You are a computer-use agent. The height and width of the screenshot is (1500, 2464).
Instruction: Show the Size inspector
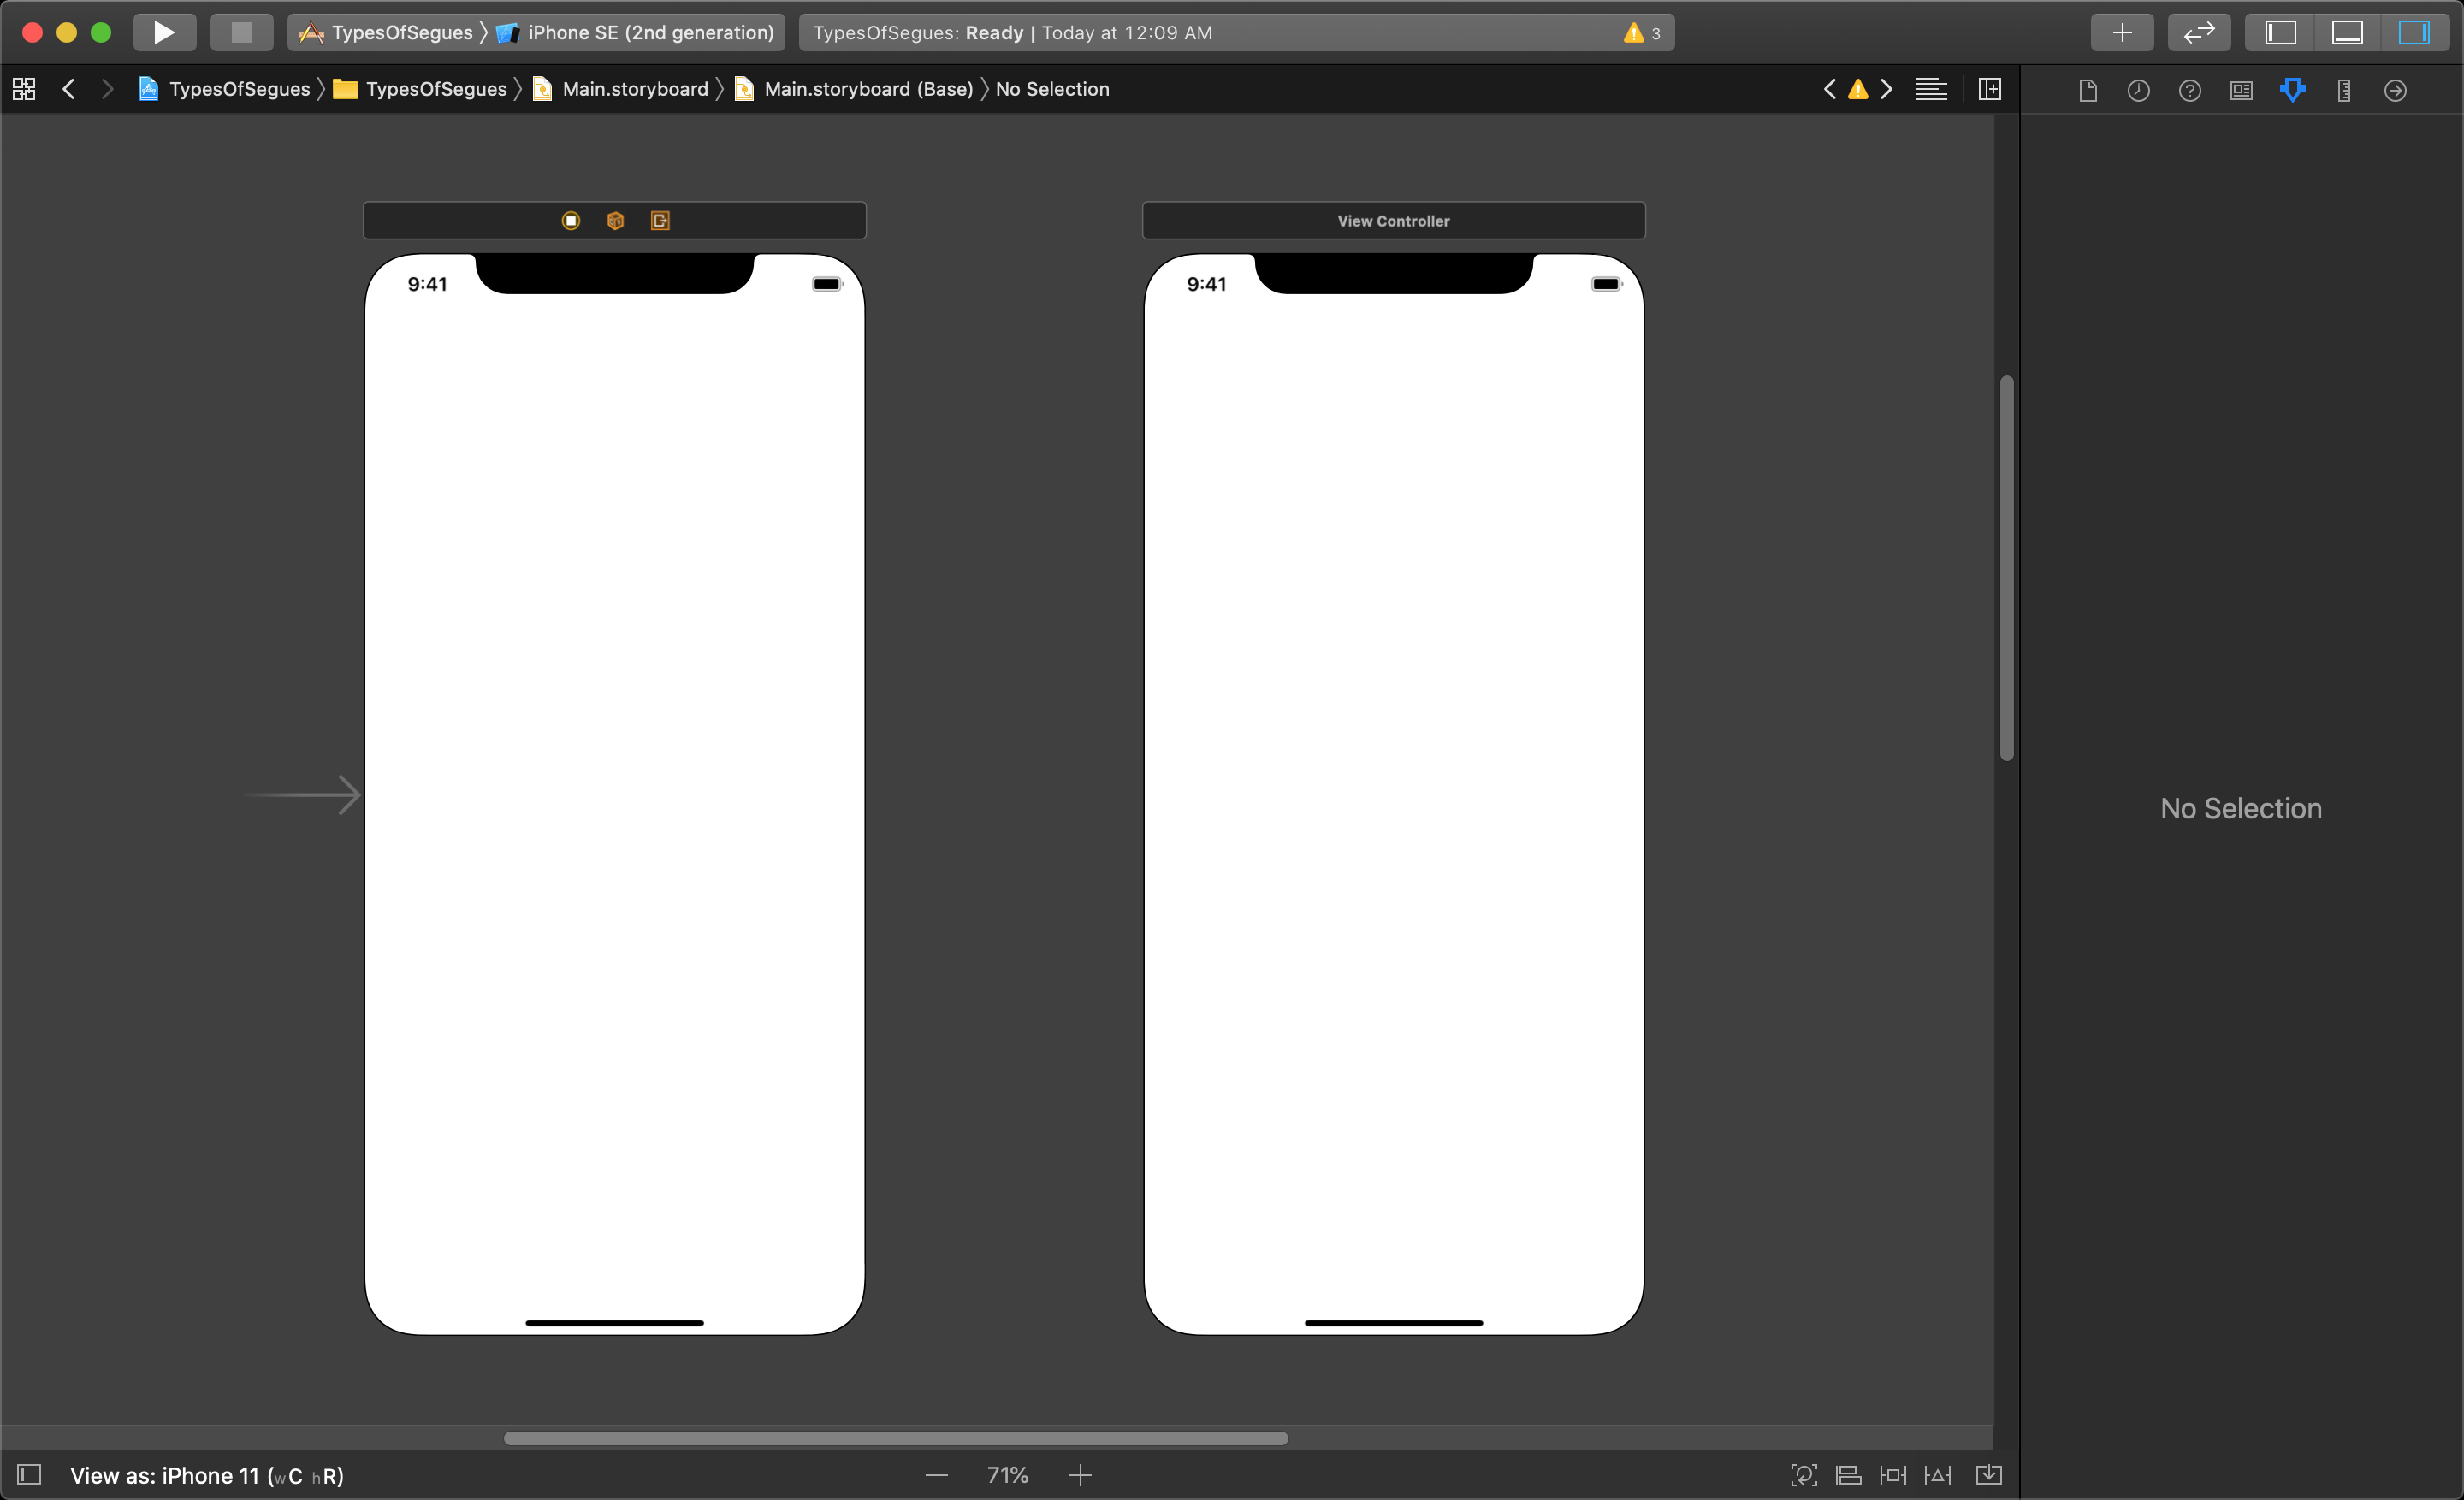2344,91
